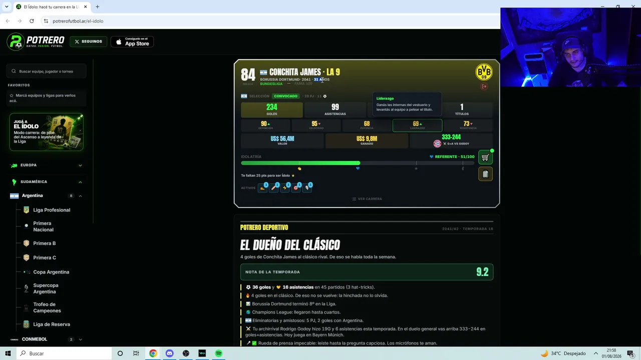641x360 pixels.
Task: Open Spotify from the taskbar
Action: click(x=219, y=353)
